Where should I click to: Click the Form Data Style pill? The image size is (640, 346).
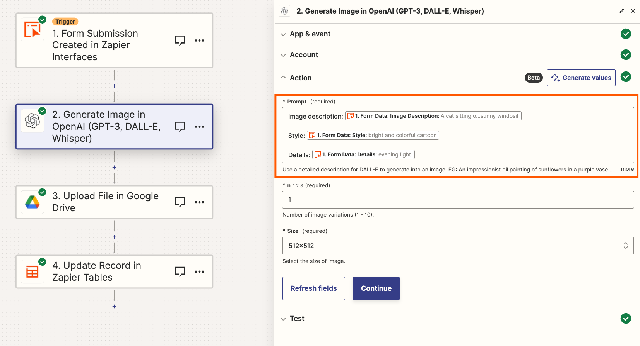[x=373, y=135]
